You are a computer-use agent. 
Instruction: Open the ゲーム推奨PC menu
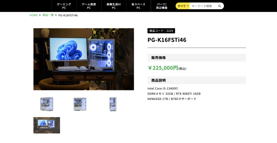point(89,6)
